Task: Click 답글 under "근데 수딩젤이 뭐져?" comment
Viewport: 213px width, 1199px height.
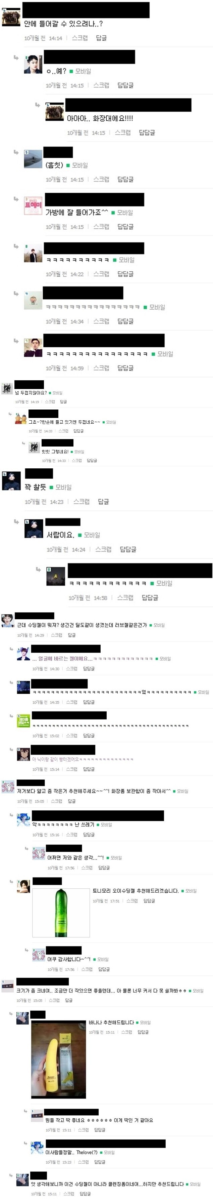Action: (71, 635)
